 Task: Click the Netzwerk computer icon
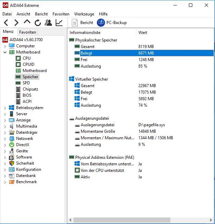click(x=12, y=139)
